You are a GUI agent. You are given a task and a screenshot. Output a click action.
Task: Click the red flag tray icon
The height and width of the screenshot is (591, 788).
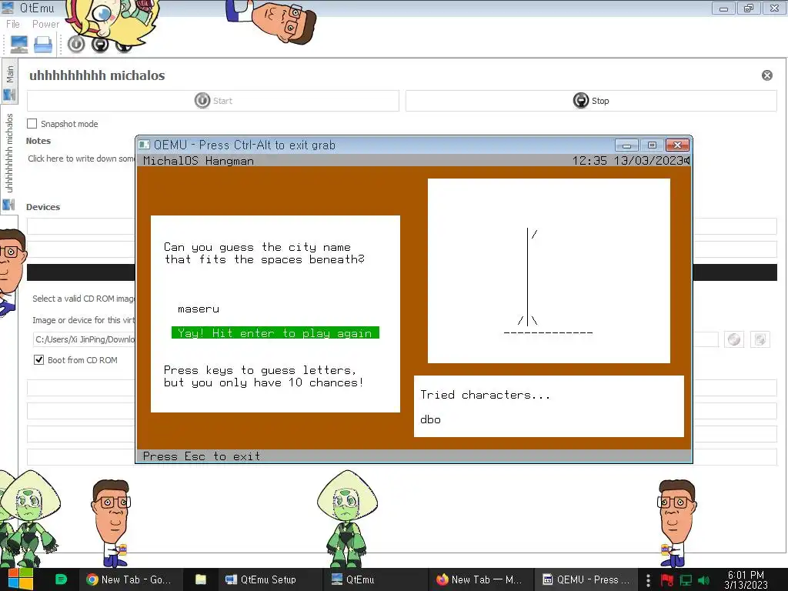tap(667, 580)
